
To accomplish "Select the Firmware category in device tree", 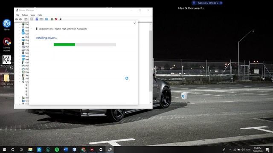I will (25, 43).
